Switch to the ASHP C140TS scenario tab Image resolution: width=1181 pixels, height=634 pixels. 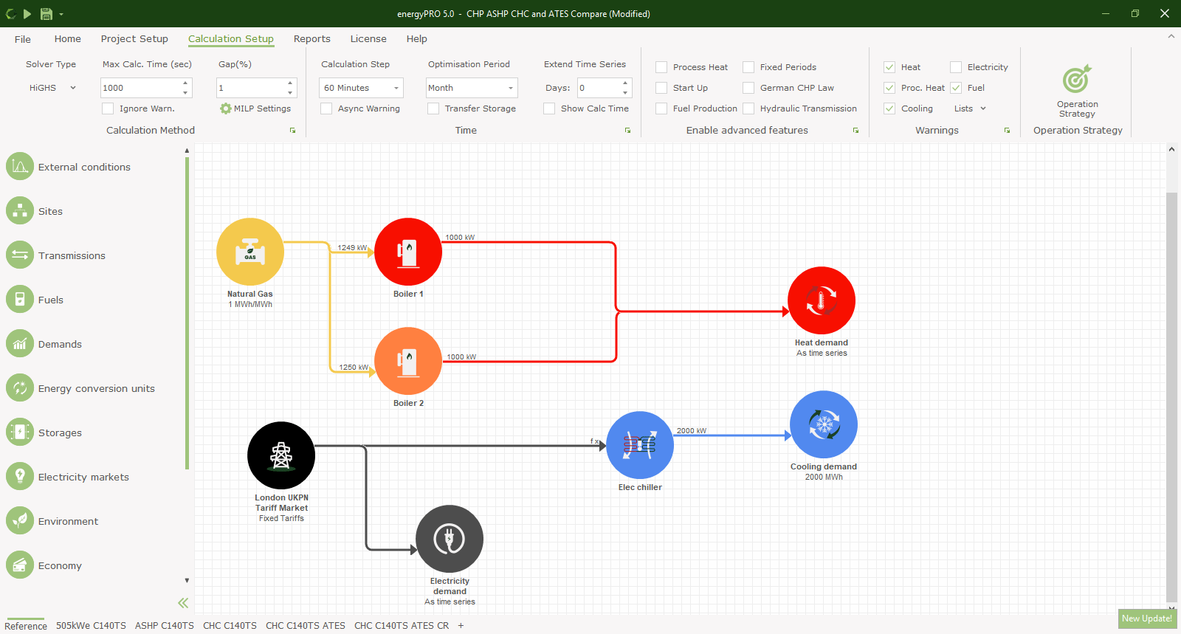click(164, 625)
